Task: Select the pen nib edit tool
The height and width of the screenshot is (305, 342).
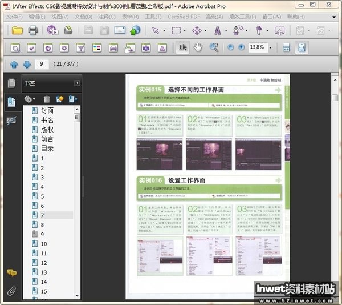Action: click(238, 30)
